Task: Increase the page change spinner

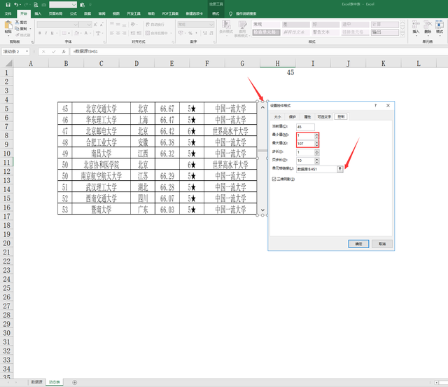Action: [316, 159]
